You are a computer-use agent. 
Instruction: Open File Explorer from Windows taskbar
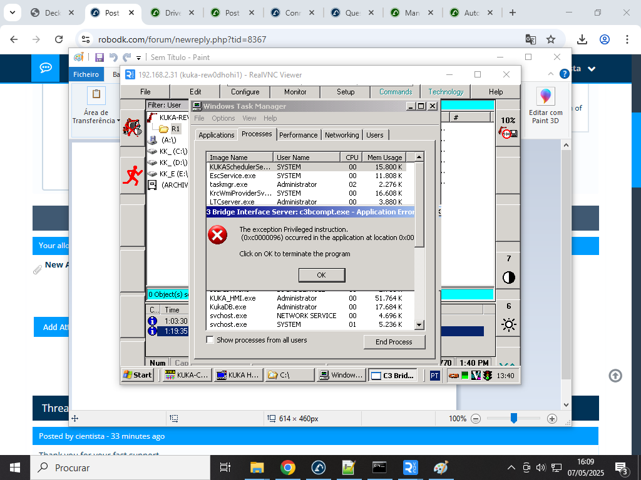257,467
